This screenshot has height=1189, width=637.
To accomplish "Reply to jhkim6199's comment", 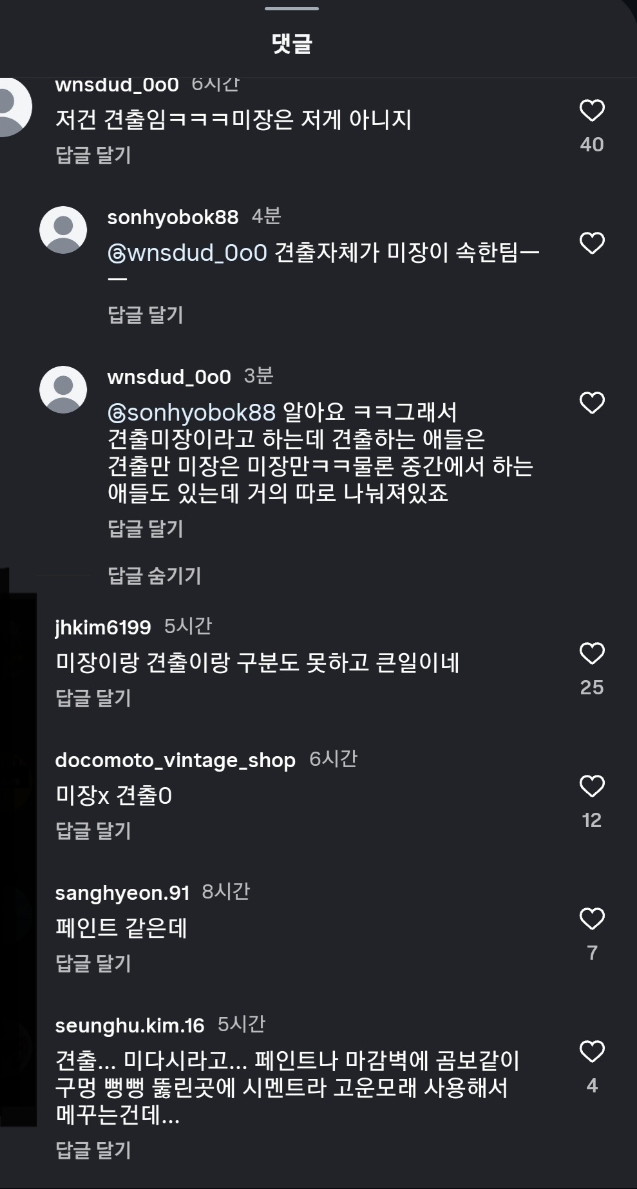I will [x=93, y=698].
